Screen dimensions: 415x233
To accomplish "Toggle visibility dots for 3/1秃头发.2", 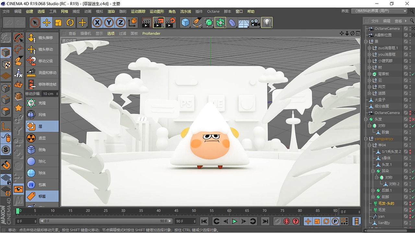I will tap(410, 151).
